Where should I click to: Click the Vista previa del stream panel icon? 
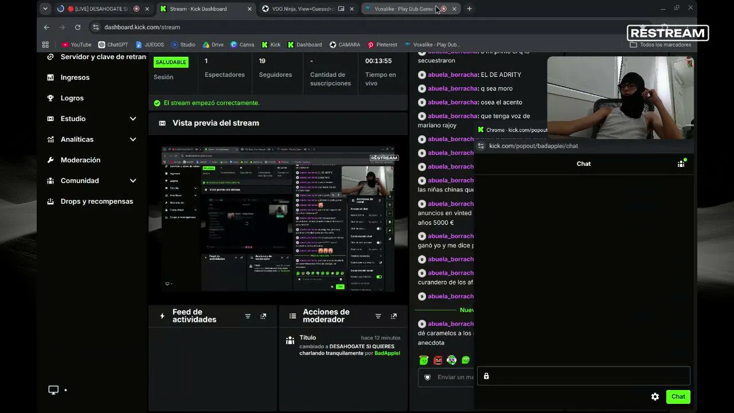click(x=162, y=123)
